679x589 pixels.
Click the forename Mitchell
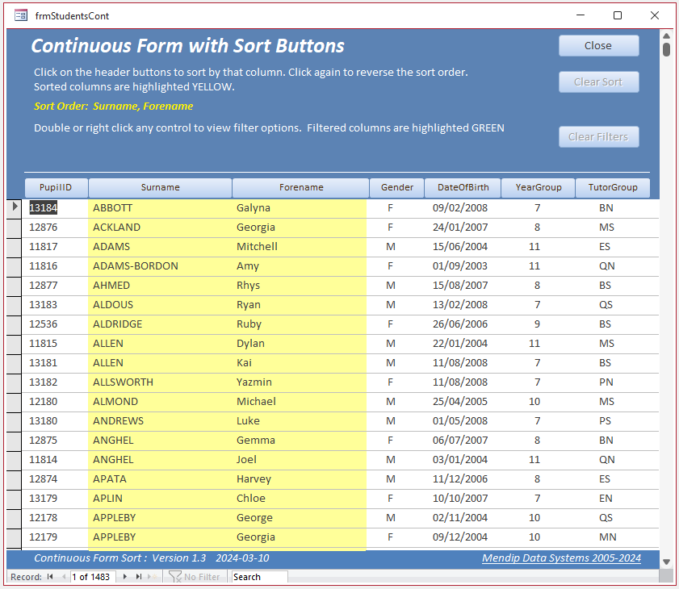point(257,246)
